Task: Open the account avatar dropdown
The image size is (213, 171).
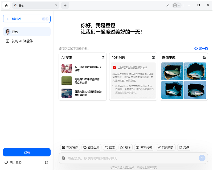Action: coord(176,5)
